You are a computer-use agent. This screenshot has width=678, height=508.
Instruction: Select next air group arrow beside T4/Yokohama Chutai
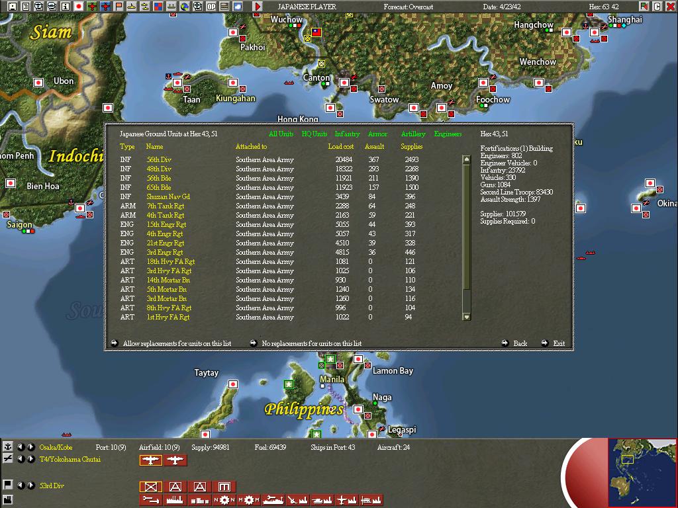[x=31, y=459]
